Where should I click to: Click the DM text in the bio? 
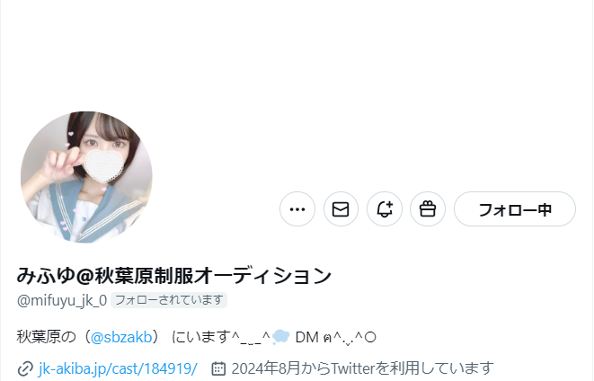pyautogui.click(x=306, y=337)
